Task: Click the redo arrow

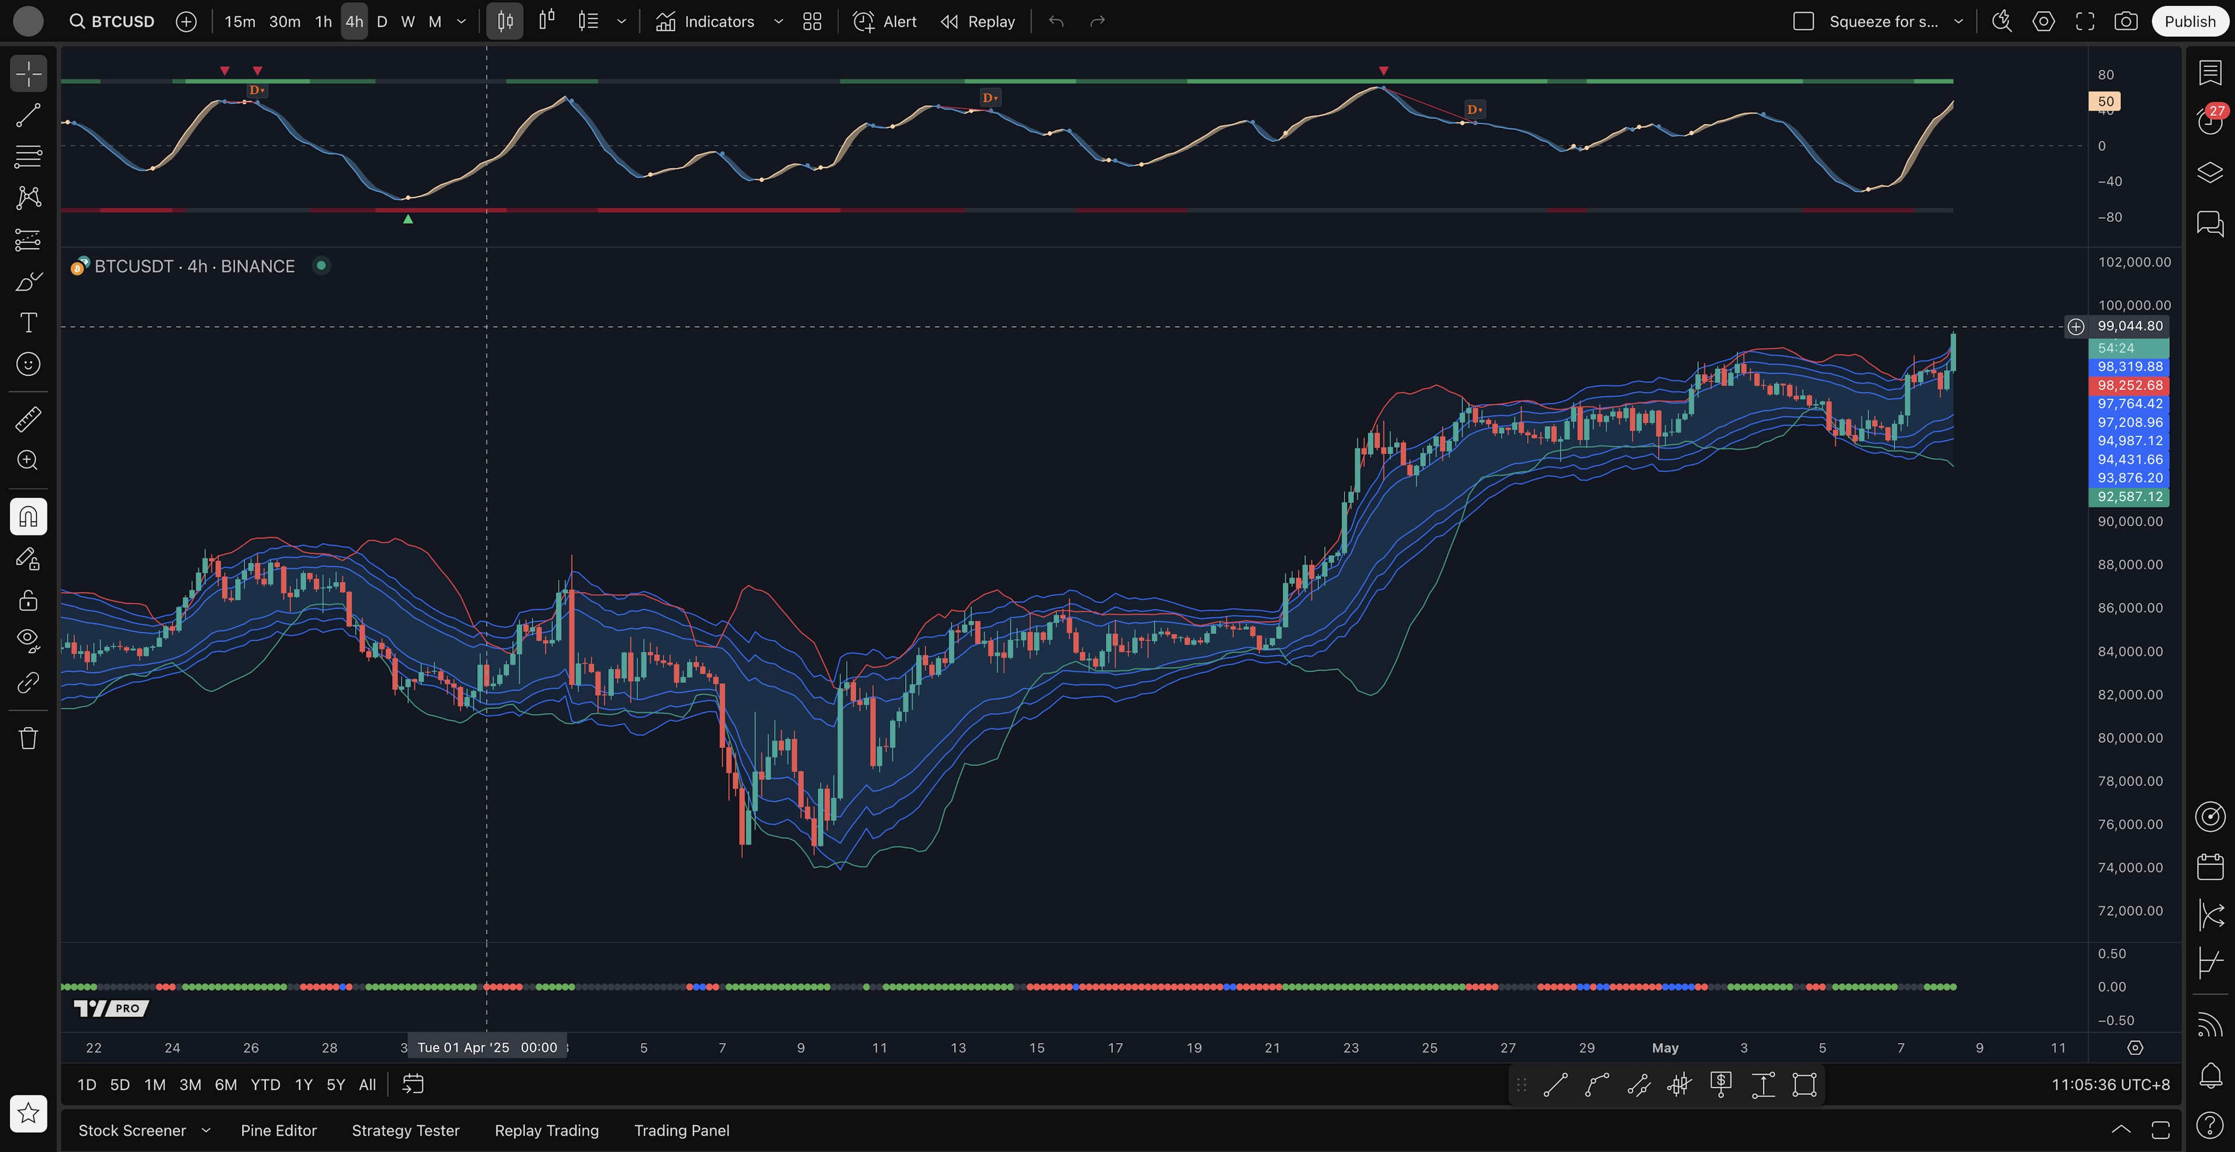Action: point(1098,22)
